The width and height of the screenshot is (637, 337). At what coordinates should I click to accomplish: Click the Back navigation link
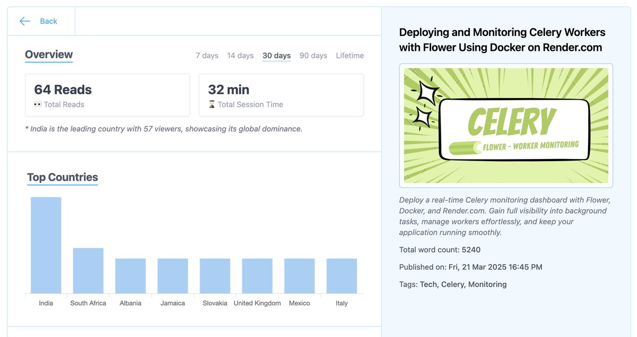[48, 21]
